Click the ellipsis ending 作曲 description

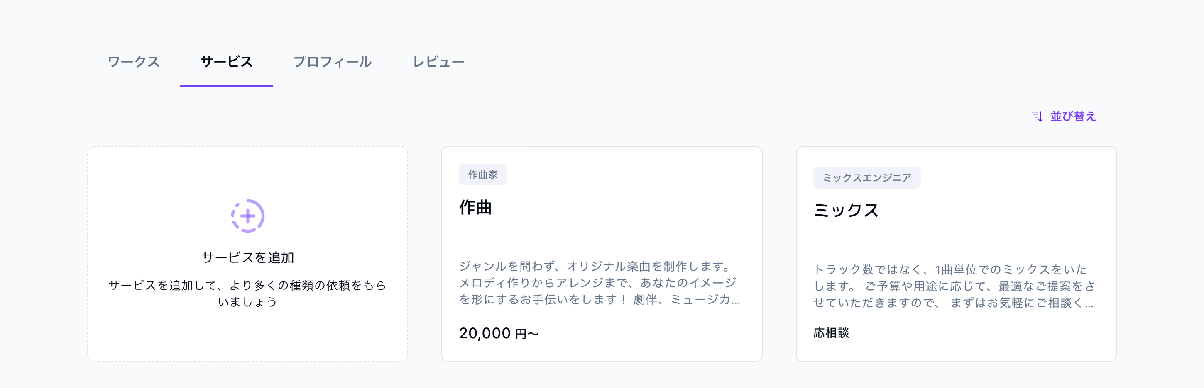[x=736, y=301]
